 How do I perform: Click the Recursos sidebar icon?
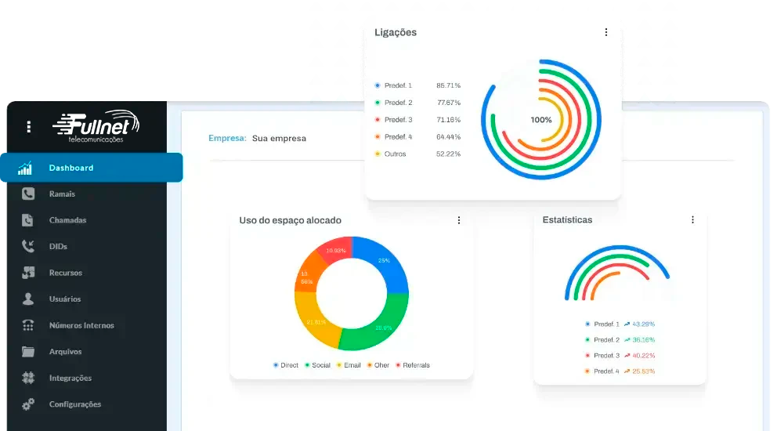pos(28,273)
